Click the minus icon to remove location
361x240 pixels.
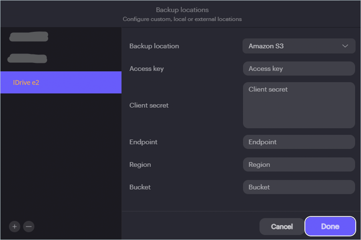[x=28, y=226]
